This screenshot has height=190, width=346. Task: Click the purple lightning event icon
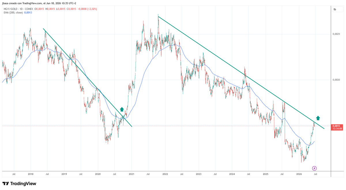coord(315,168)
